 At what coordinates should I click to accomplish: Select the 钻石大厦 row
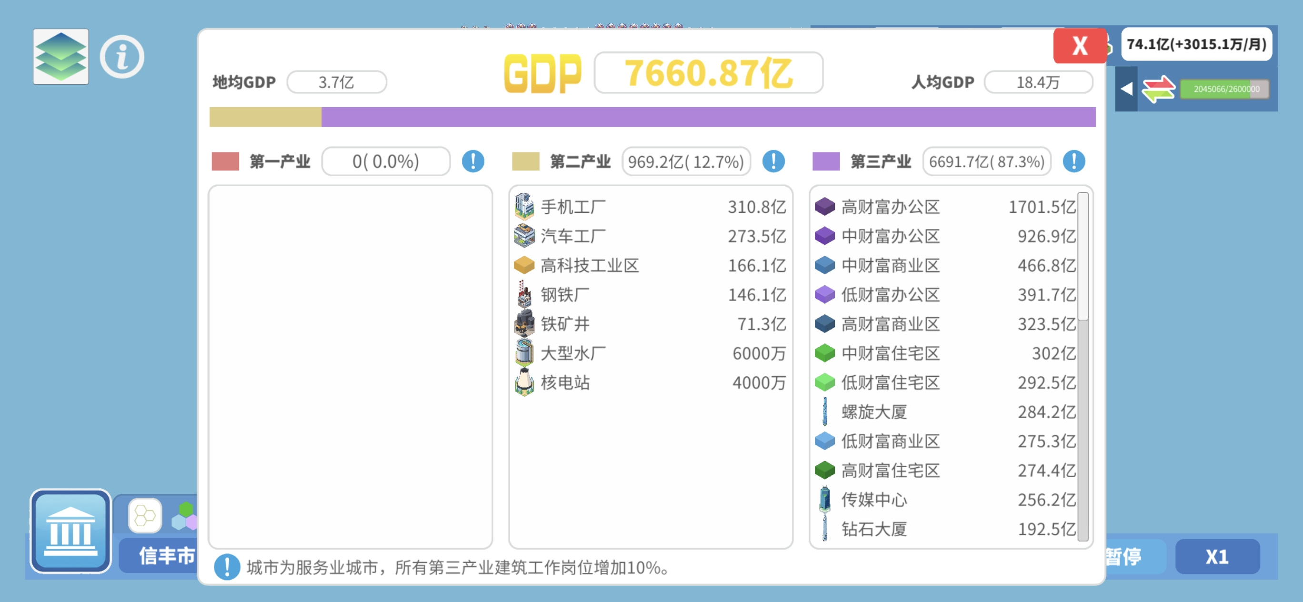click(x=945, y=529)
